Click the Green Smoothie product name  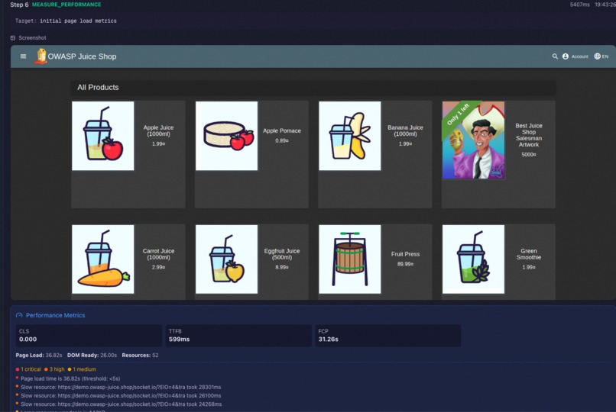529,254
